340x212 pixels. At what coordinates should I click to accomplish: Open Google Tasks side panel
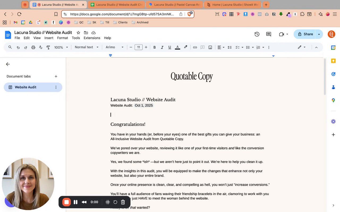[x=333, y=74]
